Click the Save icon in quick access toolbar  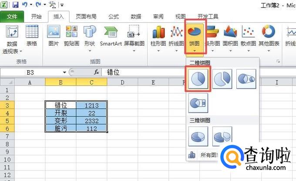click(15, 4)
